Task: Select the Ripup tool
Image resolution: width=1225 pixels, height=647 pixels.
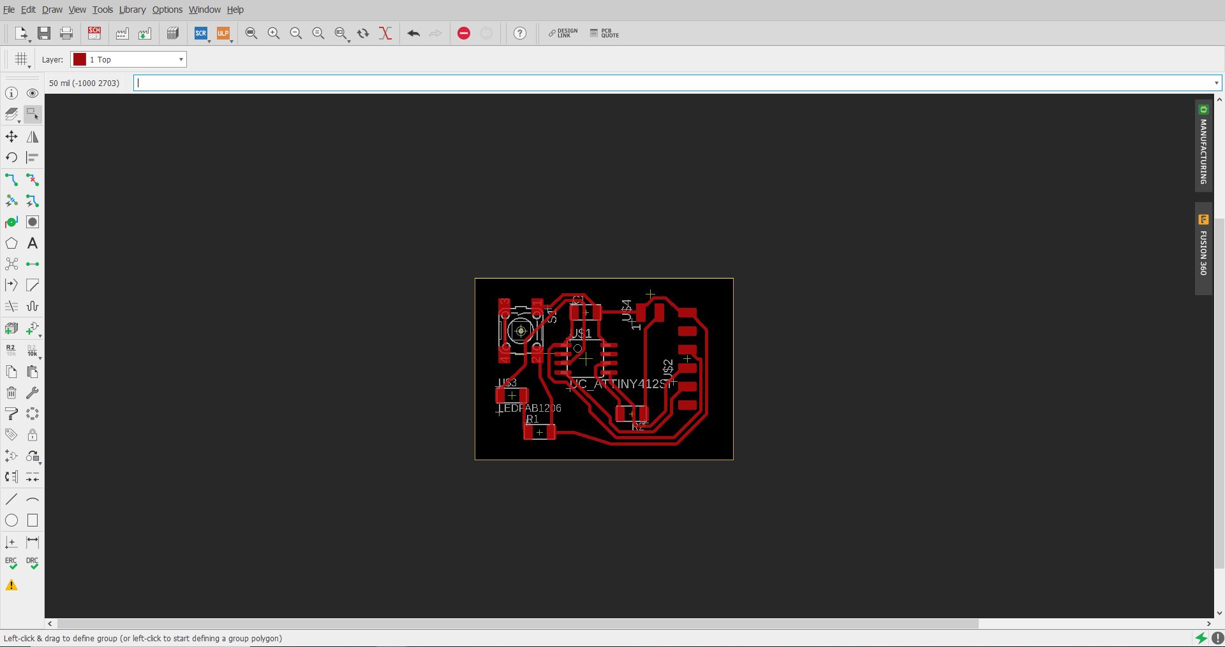Action: pyautogui.click(x=33, y=180)
